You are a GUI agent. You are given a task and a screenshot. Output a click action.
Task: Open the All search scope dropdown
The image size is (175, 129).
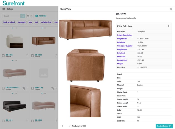[30, 16]
